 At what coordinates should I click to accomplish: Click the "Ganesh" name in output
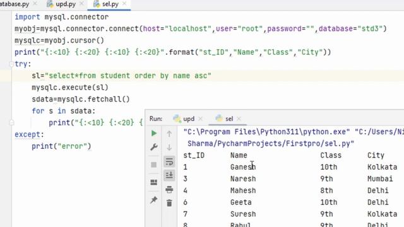(243, 167)
